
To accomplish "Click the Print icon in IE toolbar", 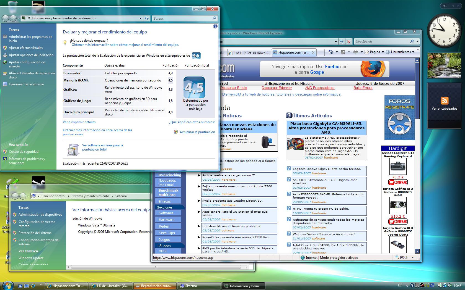I will (x=356, y=52).
